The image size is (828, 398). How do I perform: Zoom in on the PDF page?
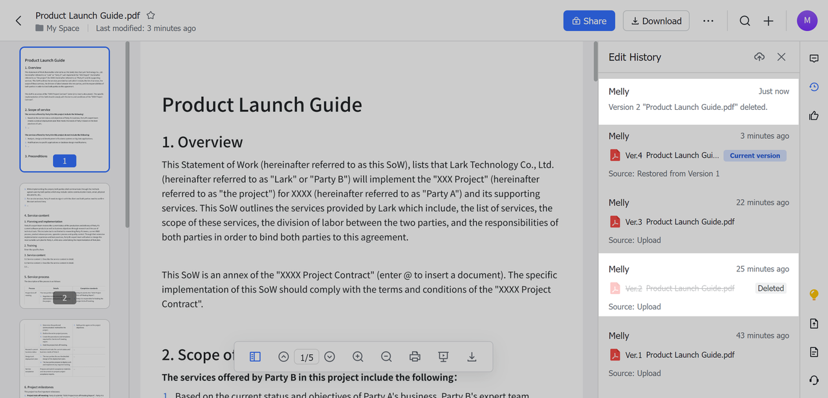pyautogui.click(x=358, y=357)
